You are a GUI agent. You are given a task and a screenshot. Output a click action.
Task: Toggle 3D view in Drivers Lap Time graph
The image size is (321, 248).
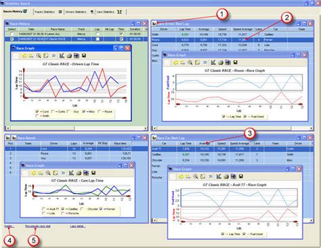pyautogui.click(x=53, y=56)
